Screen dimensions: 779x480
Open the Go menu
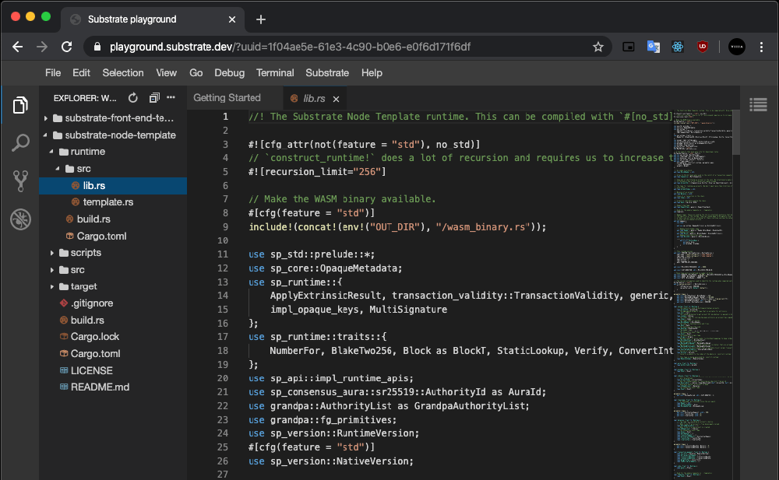[x=196, y=73]
